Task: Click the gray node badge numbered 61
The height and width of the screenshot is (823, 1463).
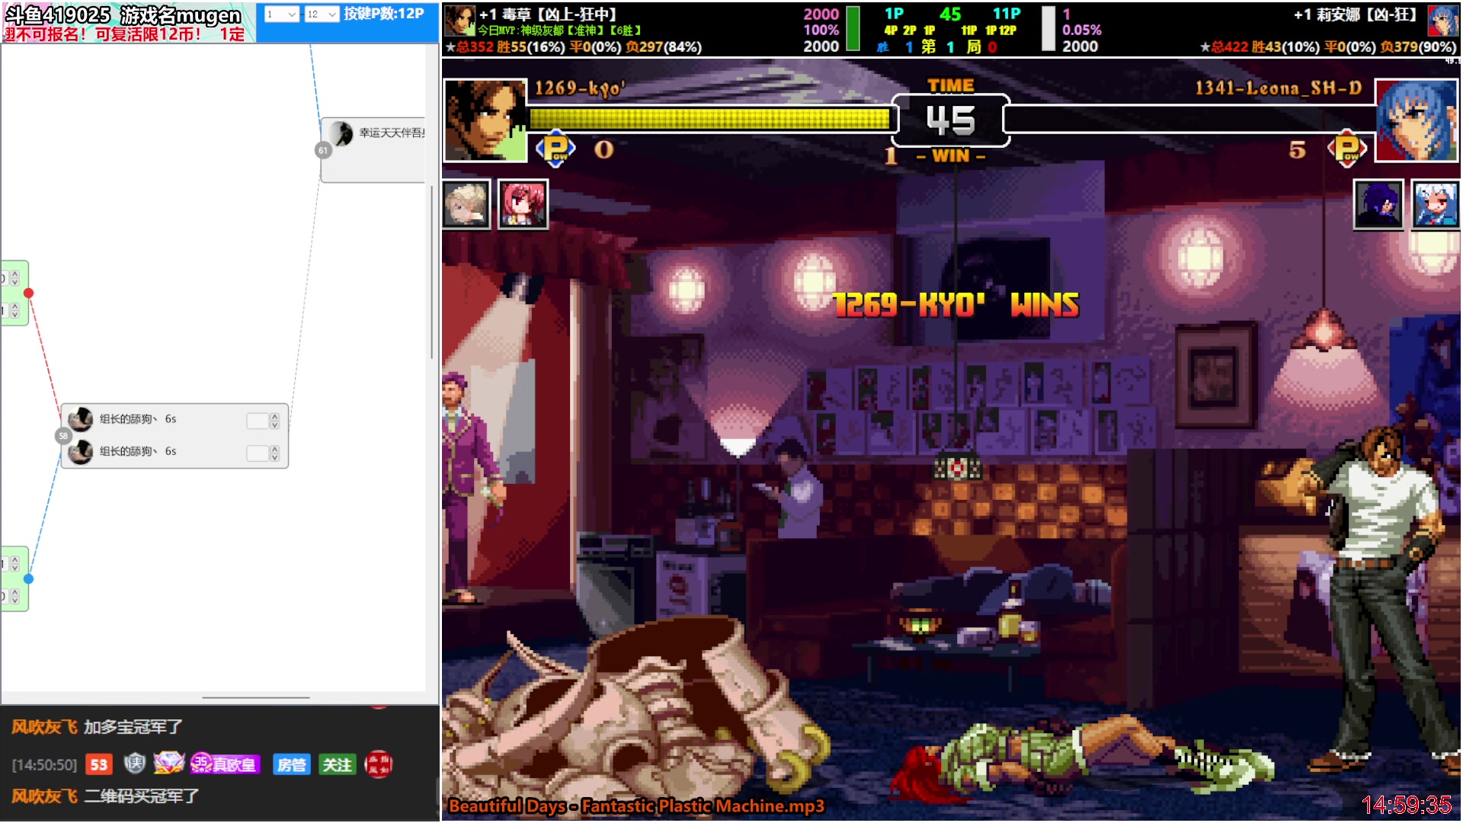Action: click(323, 150)
